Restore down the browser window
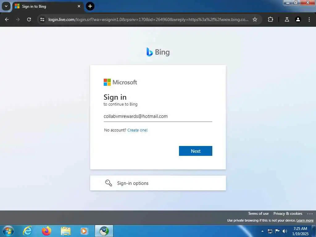This screenshot has height=237, width=316. pos(296,2)
